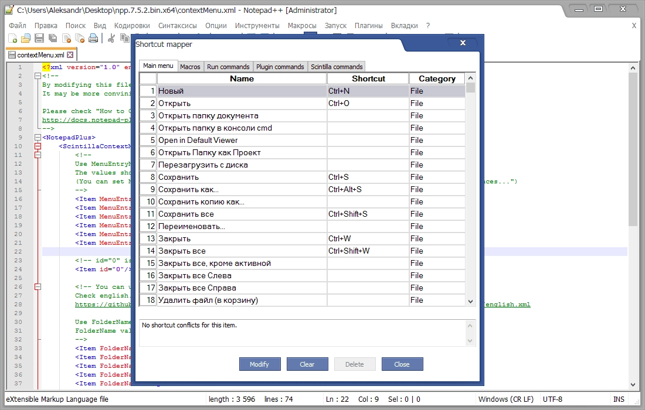The height and width of the screenshot is (410, 645).
Task: Open the Поиск menu
Action: pos(76,25)
